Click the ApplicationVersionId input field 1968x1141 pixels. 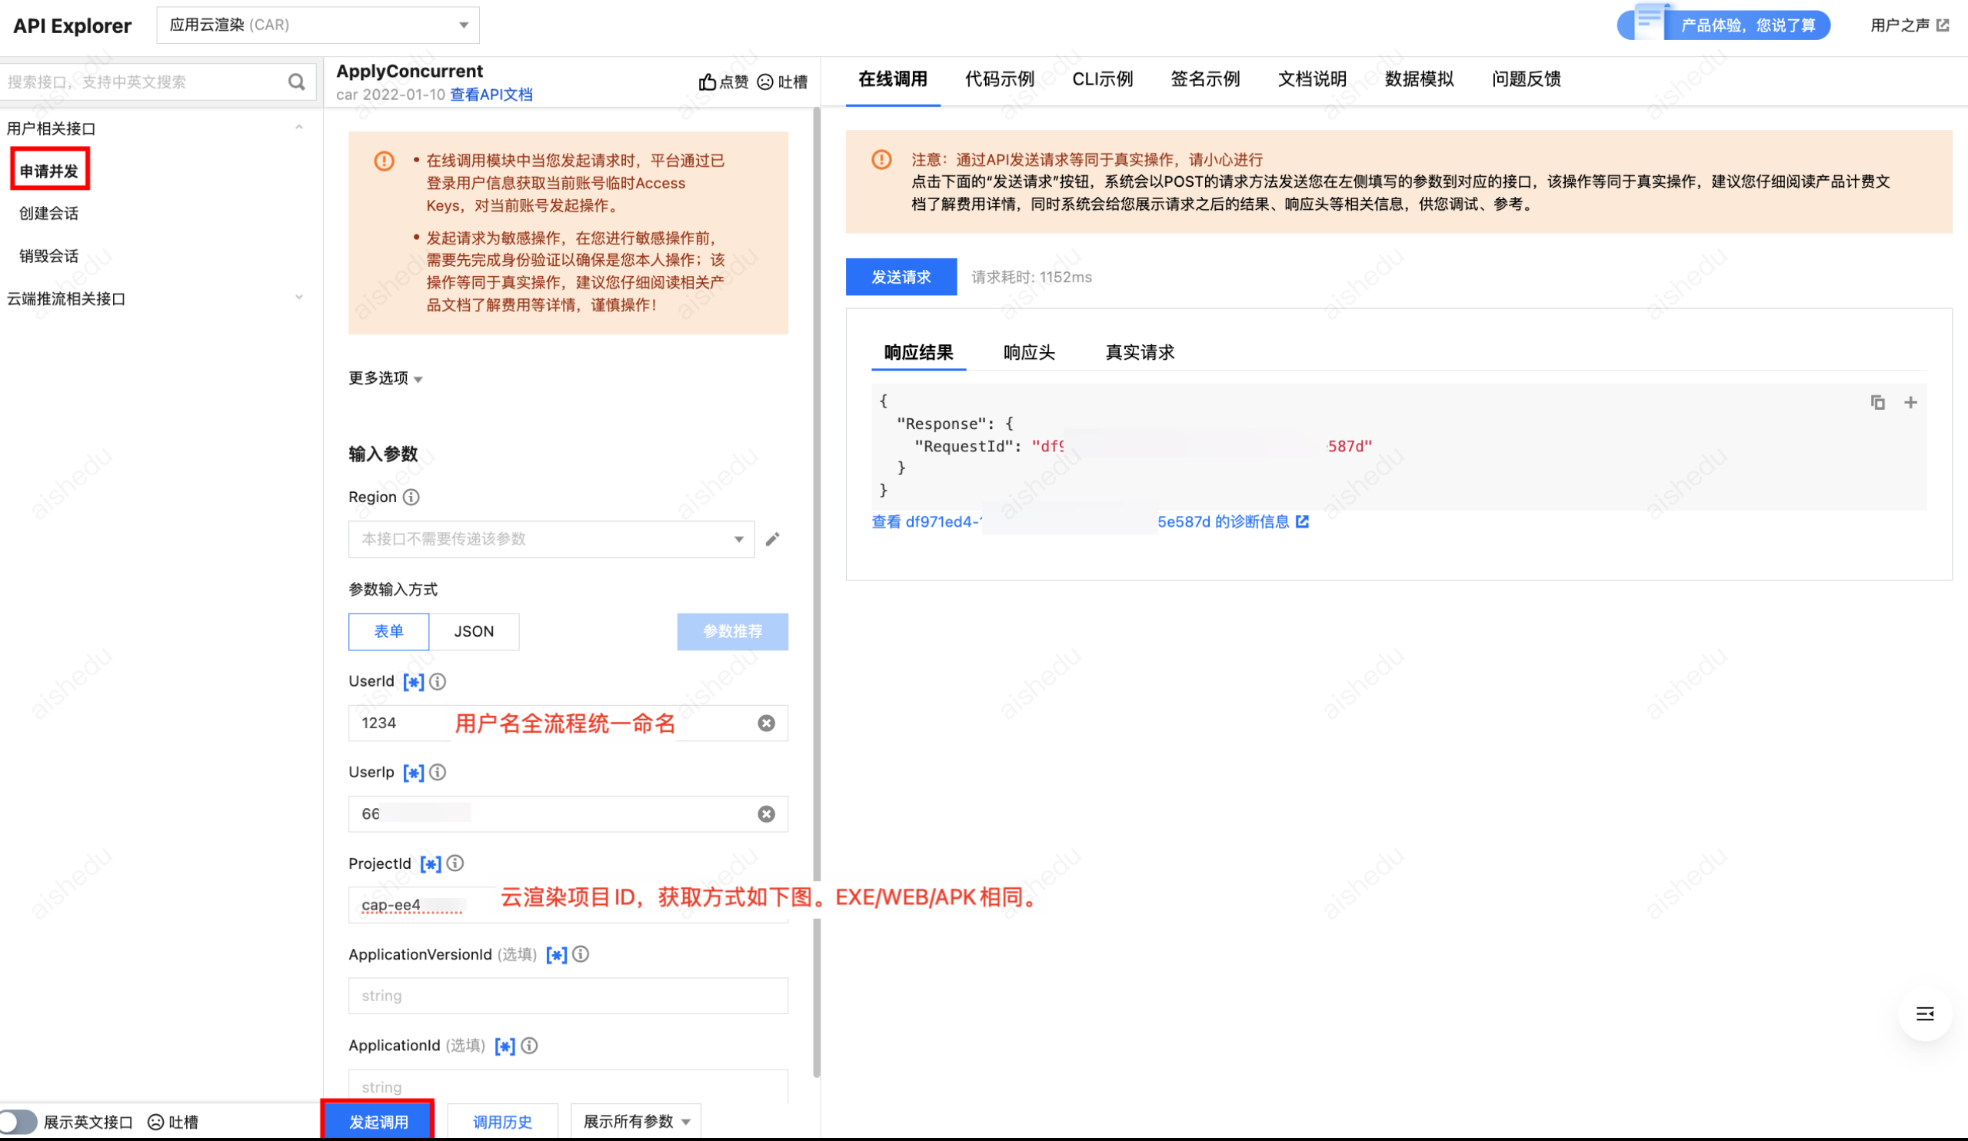point(568,996)
